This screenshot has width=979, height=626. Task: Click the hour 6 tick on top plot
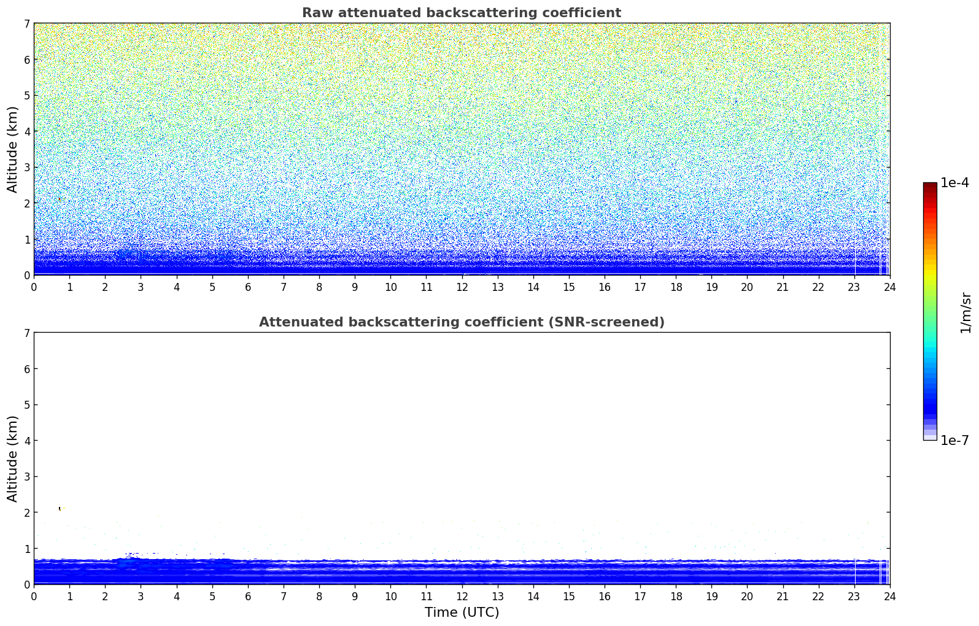pyautogui.click(x=248, y=287)
